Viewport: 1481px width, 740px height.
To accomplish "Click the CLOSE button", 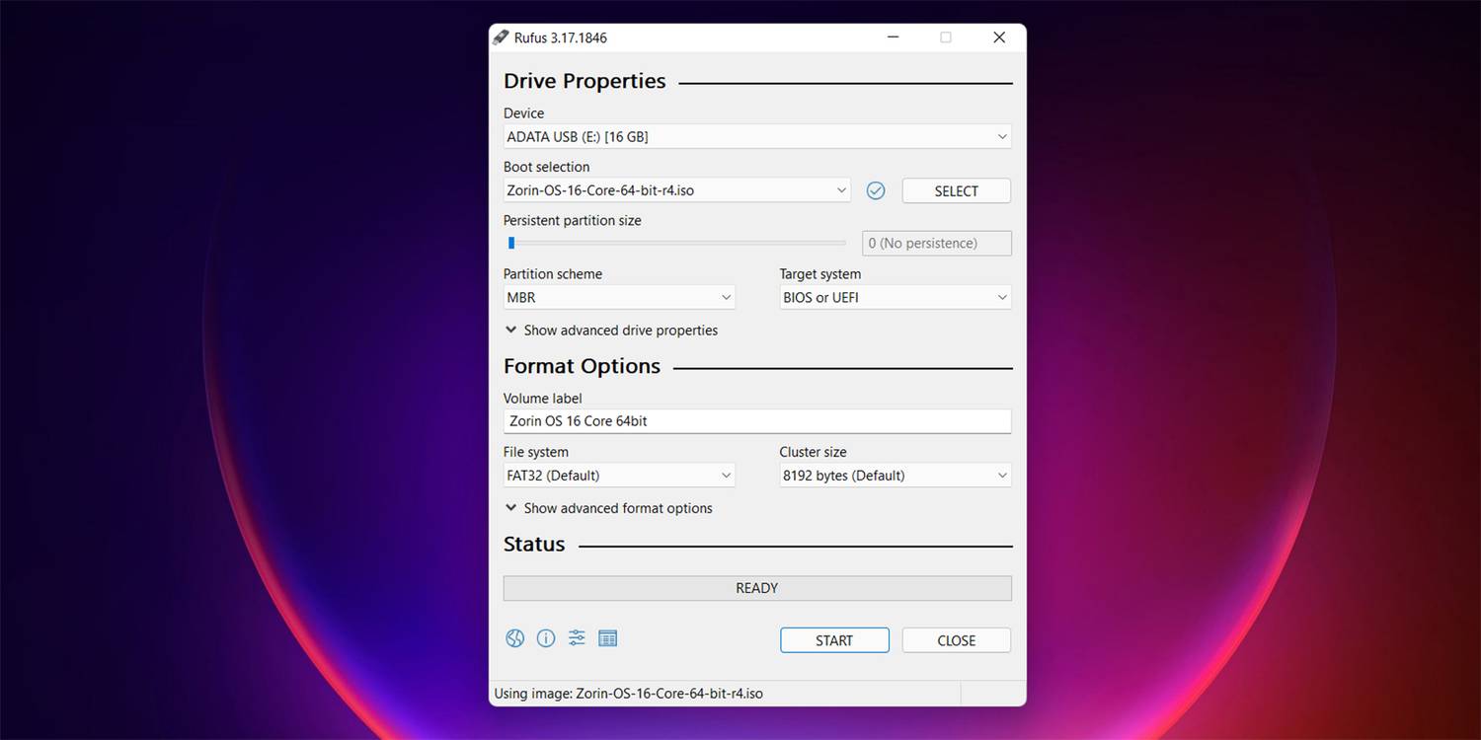I will click(957, 640).
